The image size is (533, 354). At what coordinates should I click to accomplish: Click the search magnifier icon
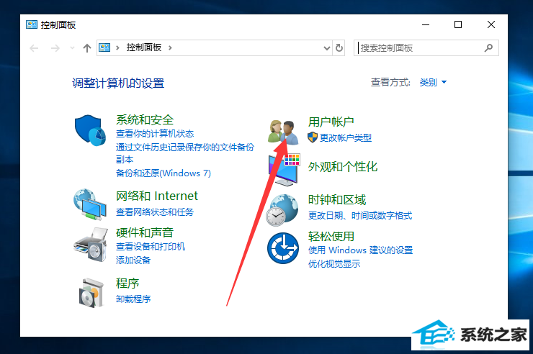point(489,48)
